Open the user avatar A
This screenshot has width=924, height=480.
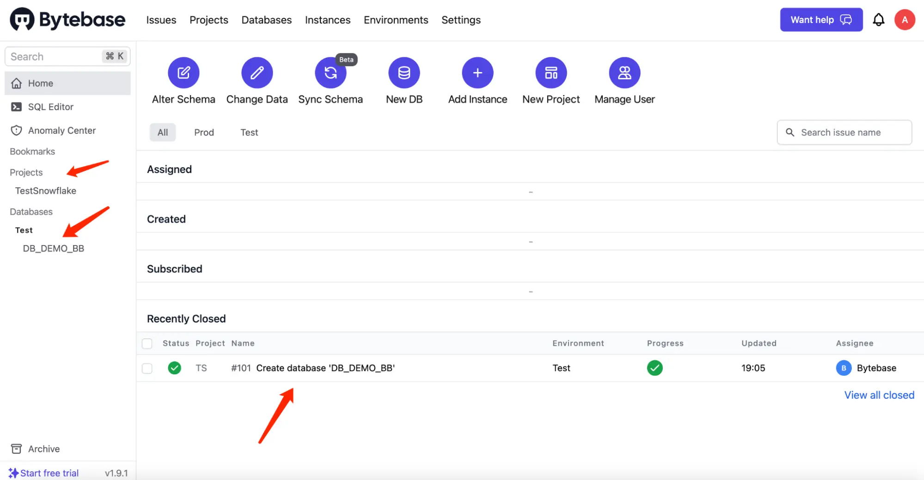click(905, 20)
